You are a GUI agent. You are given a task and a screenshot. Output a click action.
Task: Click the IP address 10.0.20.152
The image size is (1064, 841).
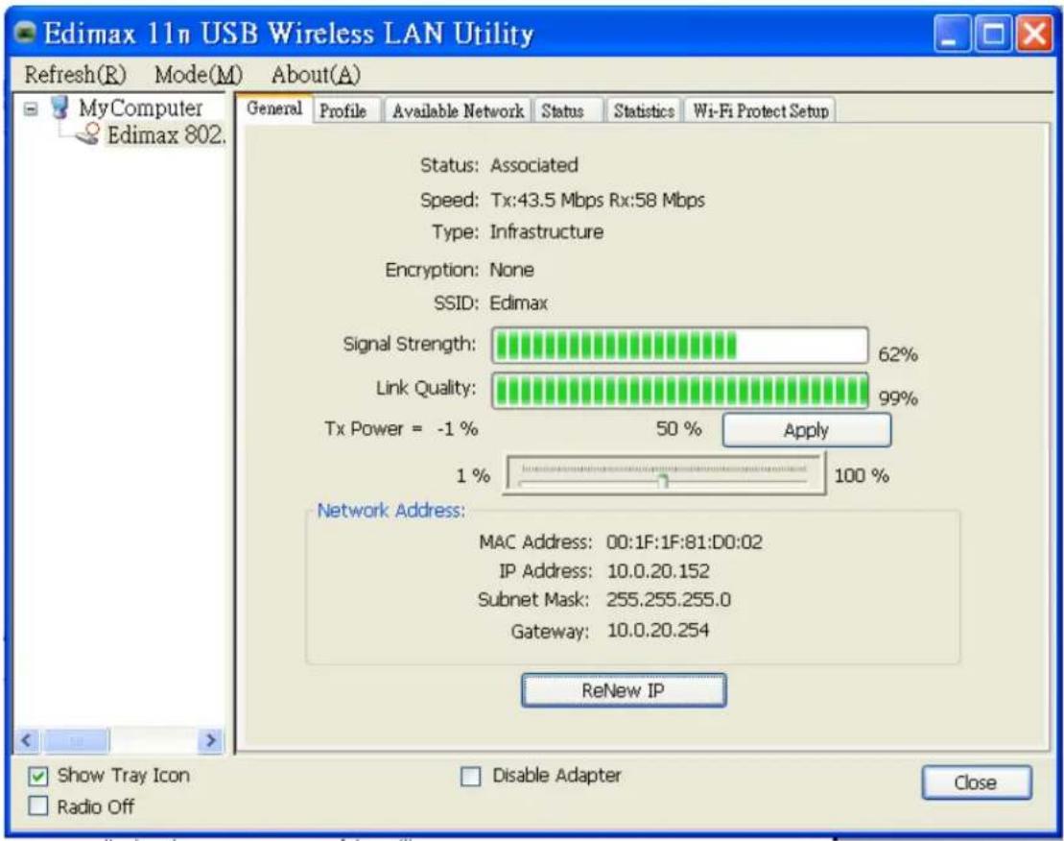tap(658, 571)
